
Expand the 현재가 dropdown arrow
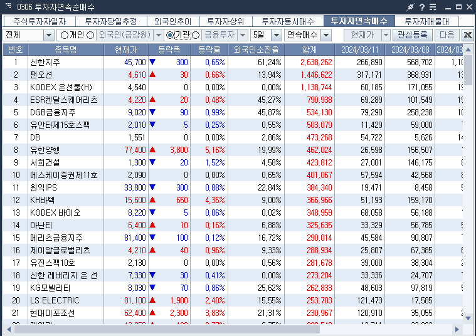tap(386, 35)
